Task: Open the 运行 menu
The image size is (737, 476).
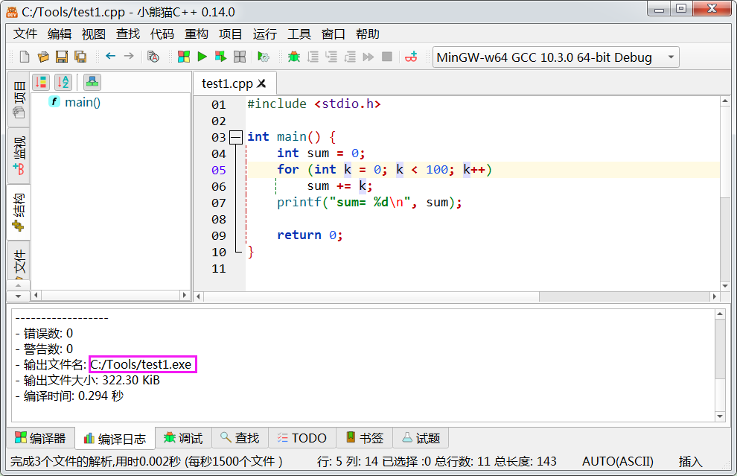Action: (264, 34)
